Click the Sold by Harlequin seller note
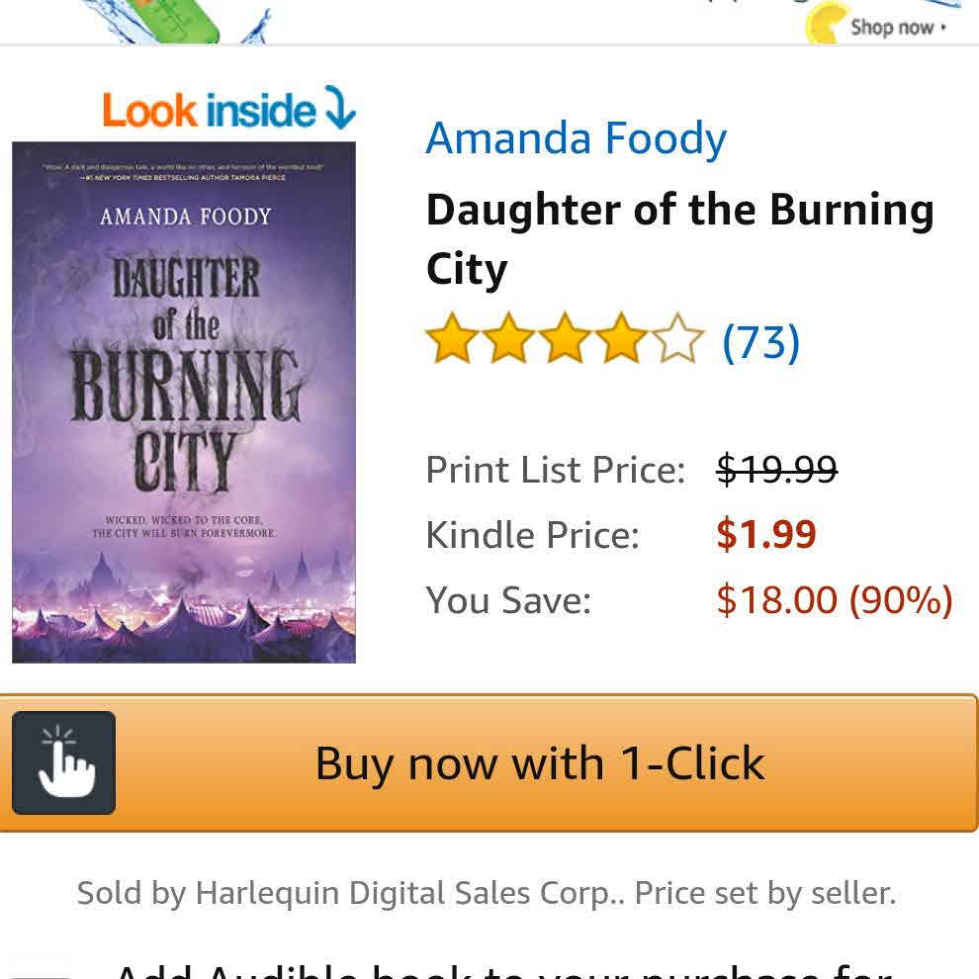 tap(487, 893)
